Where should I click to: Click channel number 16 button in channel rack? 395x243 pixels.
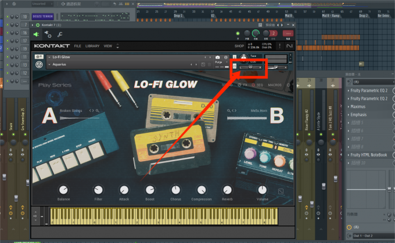point(24,32)
